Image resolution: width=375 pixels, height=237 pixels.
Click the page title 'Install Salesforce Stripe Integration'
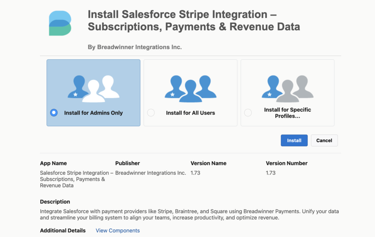pyautogui.click(x=194, y=20)
